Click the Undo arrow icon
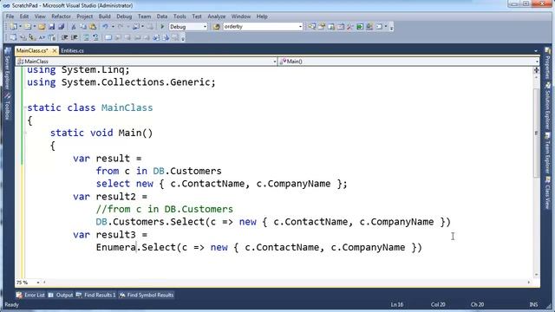The width and height of the screenshot is (555, 312). coord(105,27)
